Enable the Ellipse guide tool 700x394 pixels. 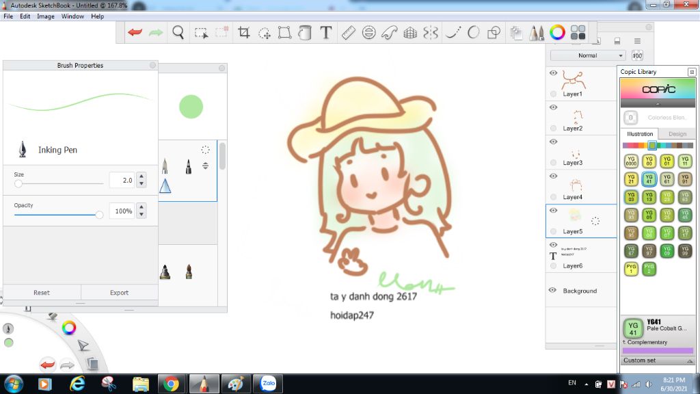point(368,33)
